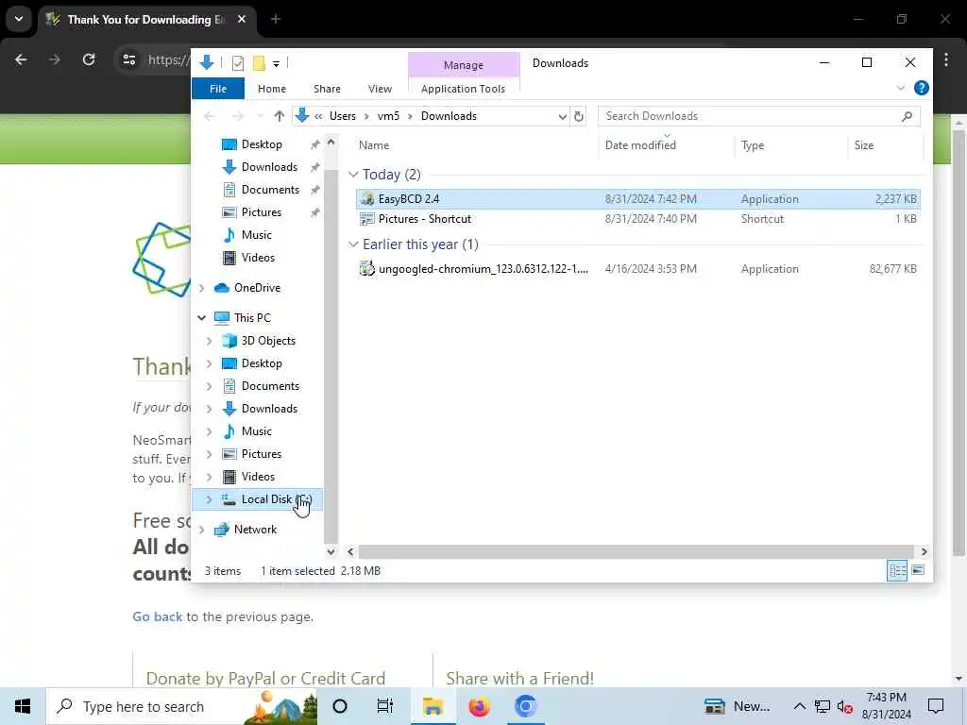The image size is (967, 725).
Task: Collapse the Earlier this year group
Action: 353,244
